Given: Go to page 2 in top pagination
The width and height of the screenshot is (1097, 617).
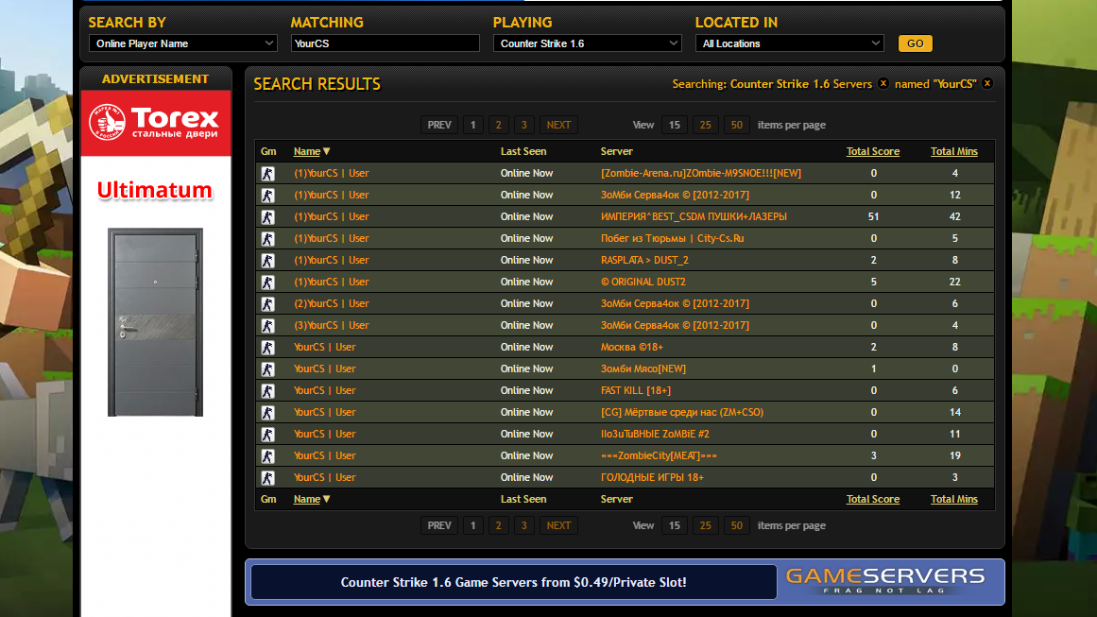Looking at the screenshot, I should pos(498,125).
